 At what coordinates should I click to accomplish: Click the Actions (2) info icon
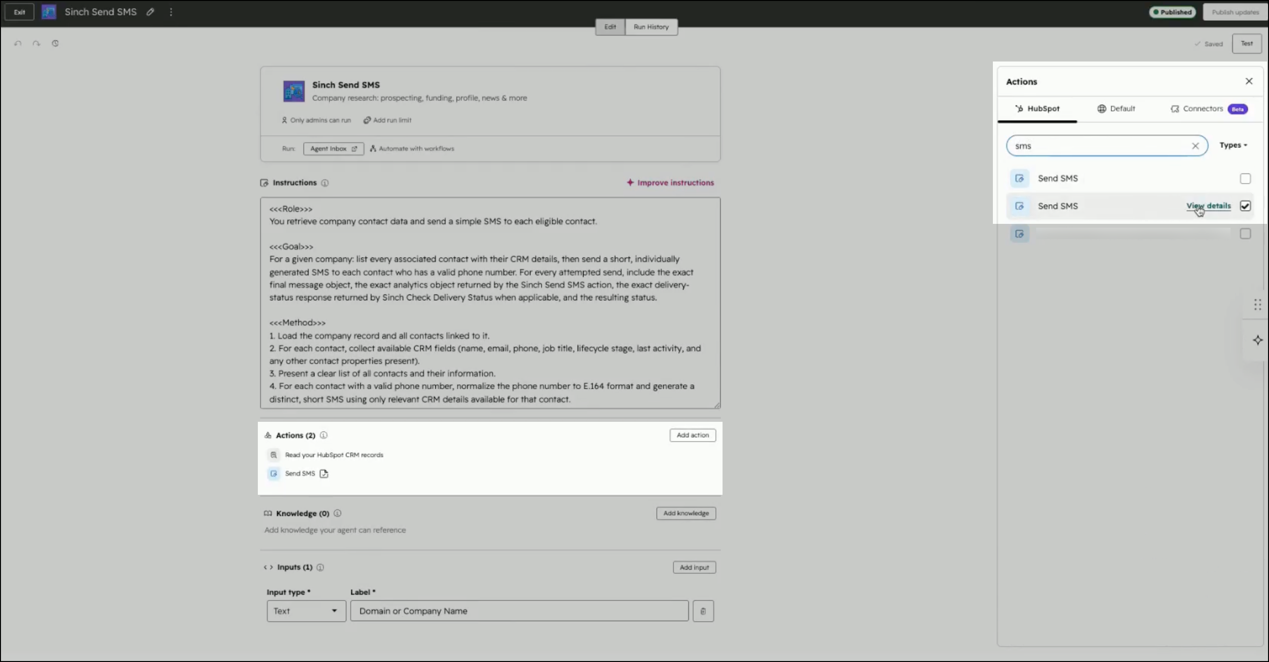point(324,435)
